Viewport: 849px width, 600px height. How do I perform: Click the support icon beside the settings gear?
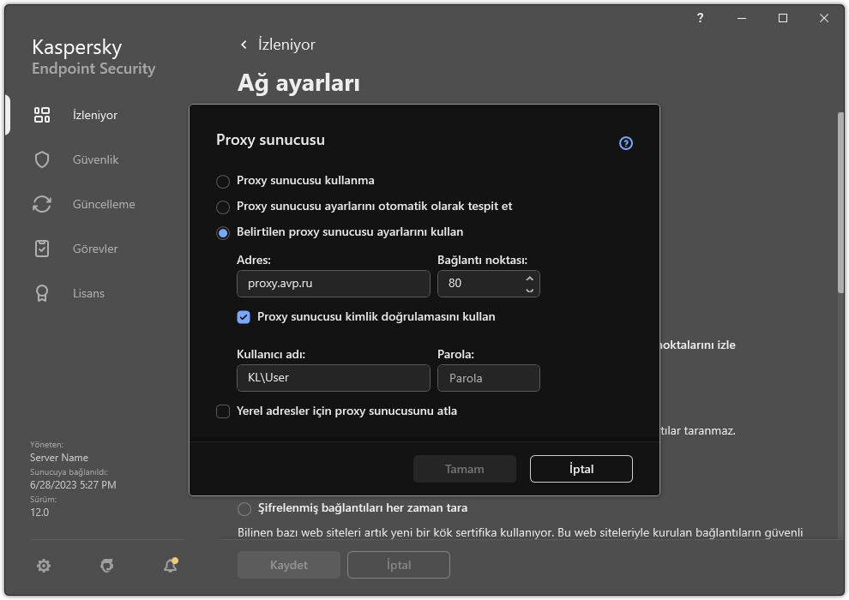pyautogui.click(x=106, y=566)
